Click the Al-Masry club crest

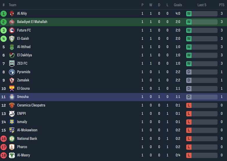12,155
